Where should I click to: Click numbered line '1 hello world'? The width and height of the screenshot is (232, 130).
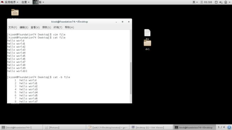pos(25,80)
